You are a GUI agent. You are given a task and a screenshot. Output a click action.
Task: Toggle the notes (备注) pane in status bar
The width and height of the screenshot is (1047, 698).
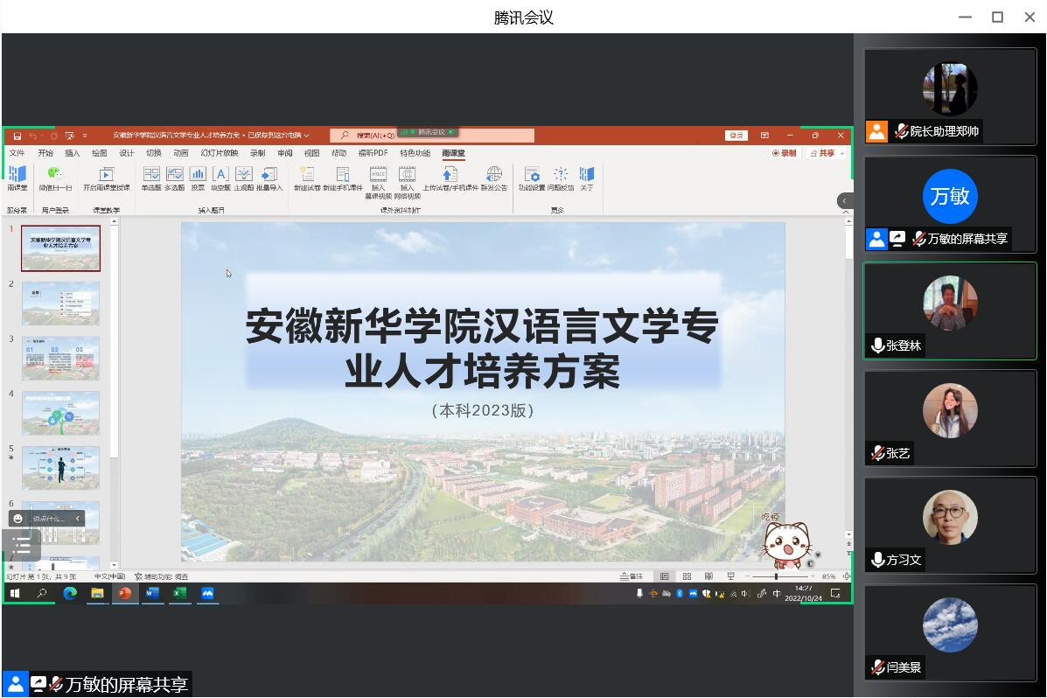632,576
